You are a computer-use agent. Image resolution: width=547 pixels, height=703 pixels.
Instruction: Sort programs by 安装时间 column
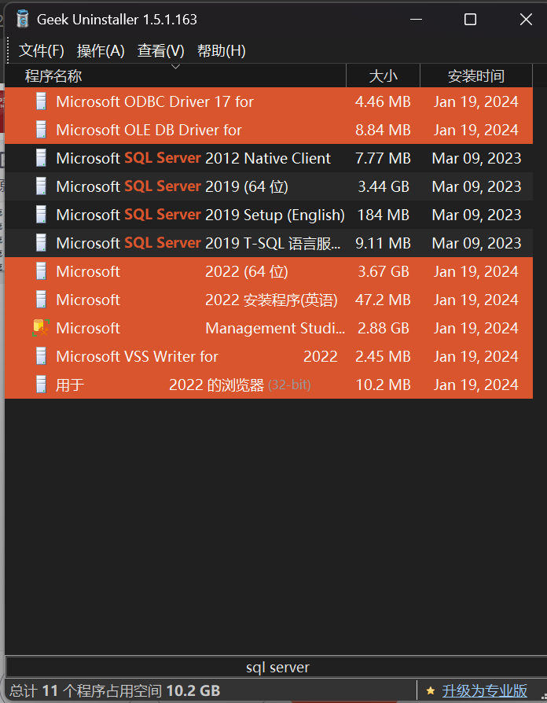(476, 75)
